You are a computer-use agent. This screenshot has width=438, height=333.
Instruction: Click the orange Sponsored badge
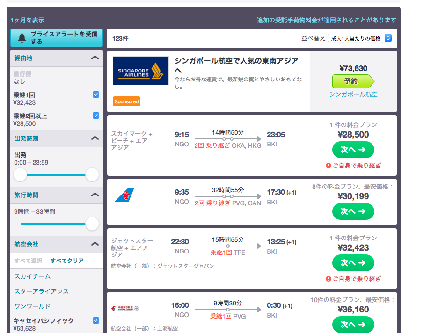click(x=126, y=101)
